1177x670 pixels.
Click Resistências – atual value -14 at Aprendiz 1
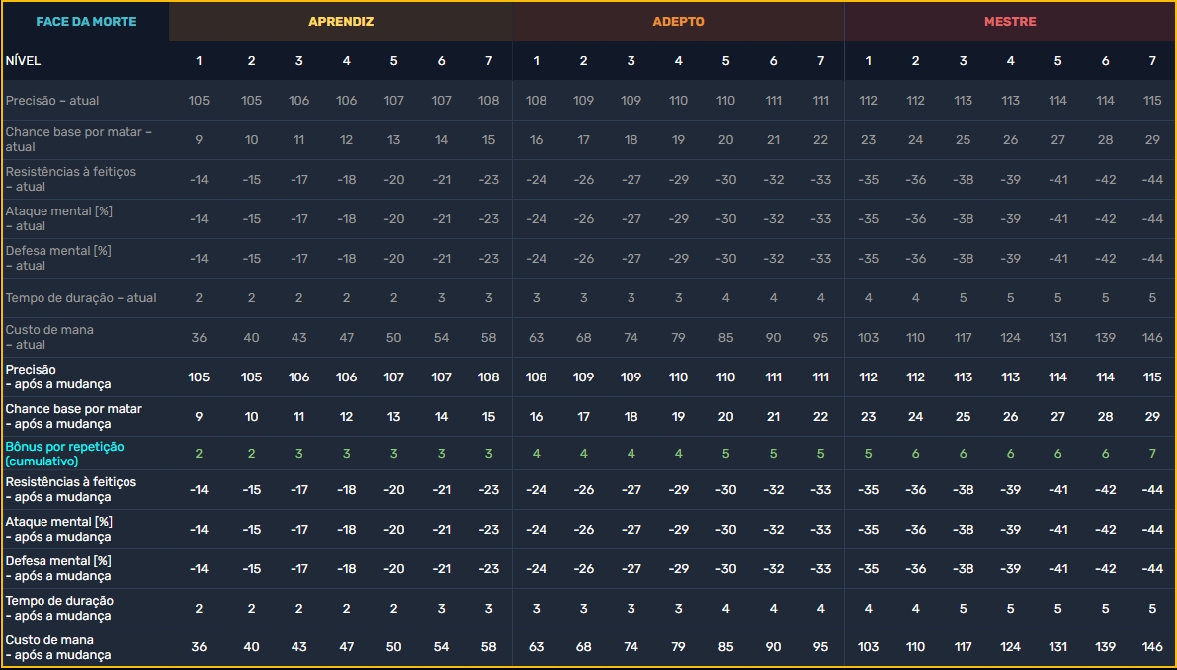(x=199, y=179)
